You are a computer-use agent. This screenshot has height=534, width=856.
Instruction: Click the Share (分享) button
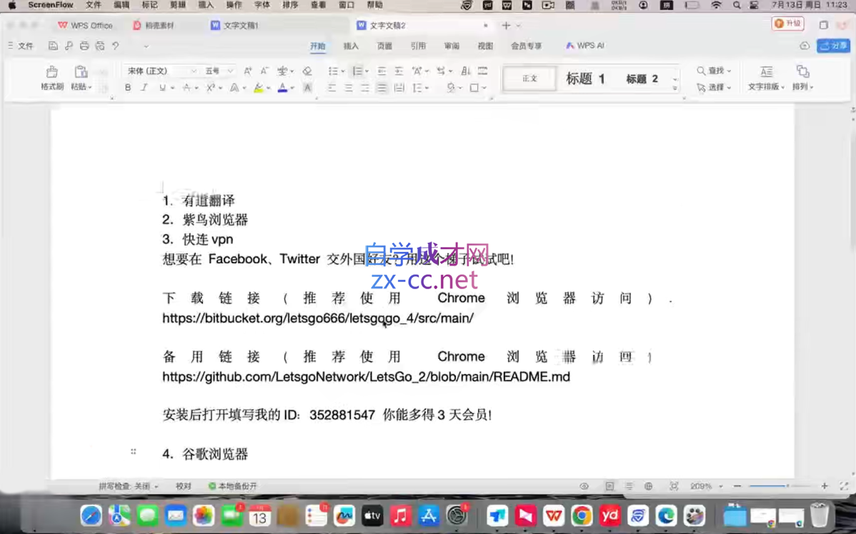pos(833,46)
